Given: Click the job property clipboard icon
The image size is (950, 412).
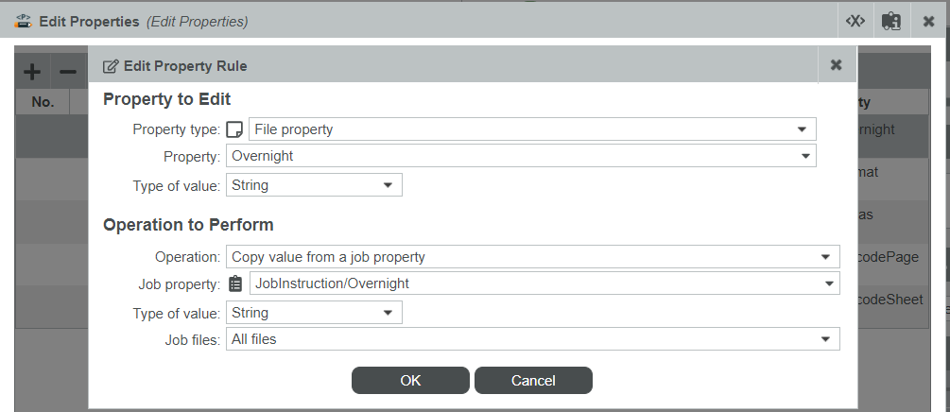Looking at the screenshot, I should point(235,283).
